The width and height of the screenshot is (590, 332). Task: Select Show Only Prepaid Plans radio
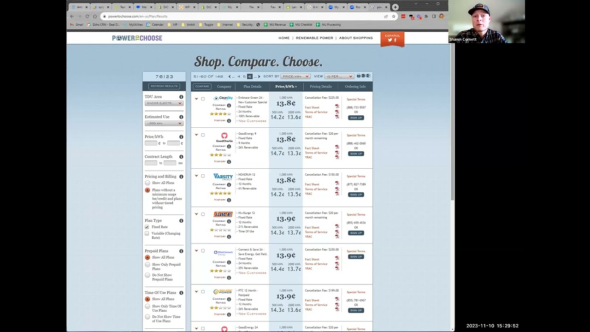[147, 265]
